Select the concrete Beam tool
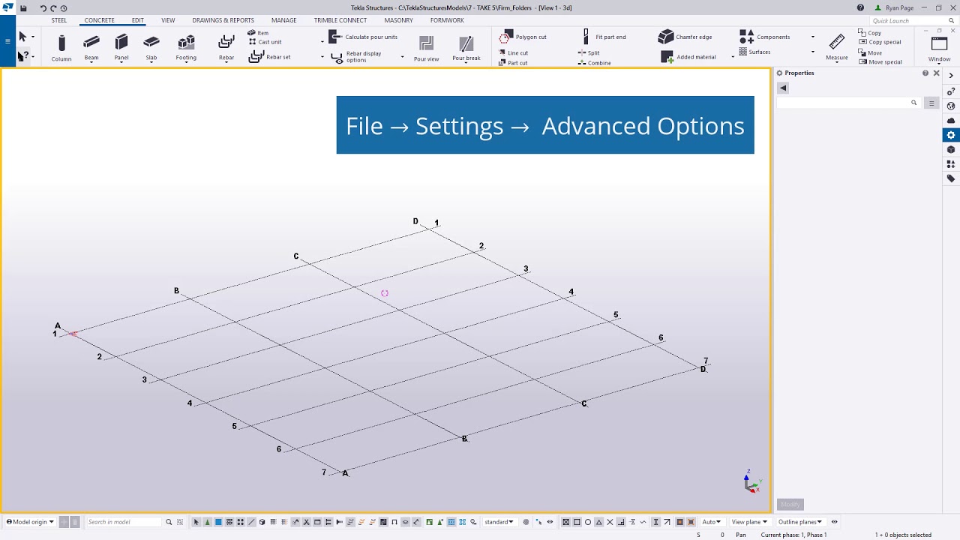The height and width of the screenshot is (540, 960). click(91, 48)
